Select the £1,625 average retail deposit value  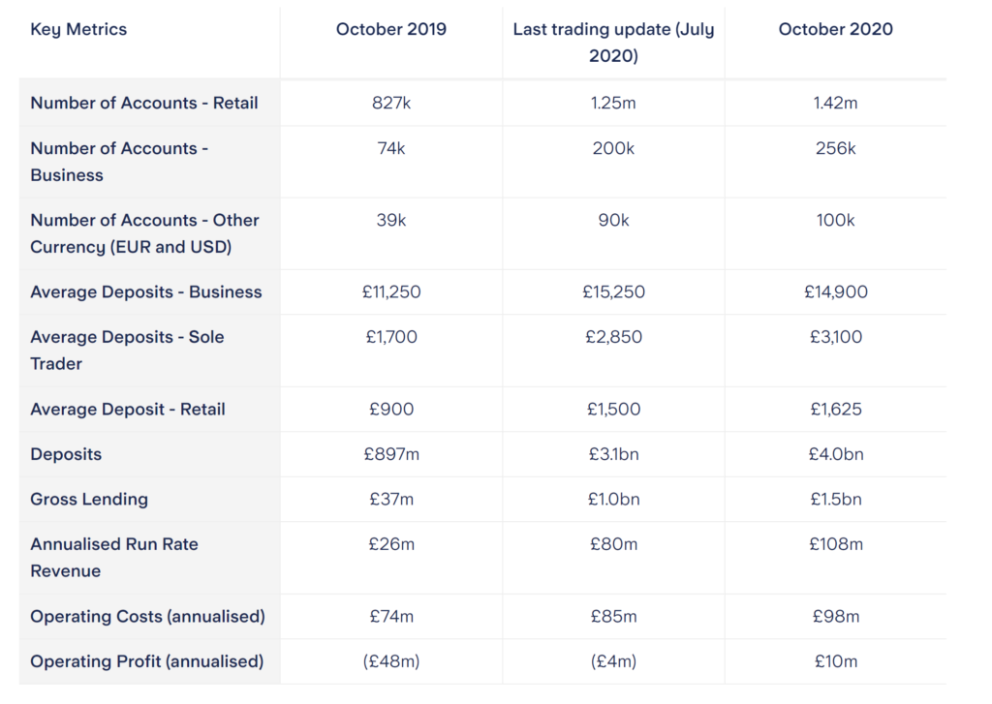point(835,410)
